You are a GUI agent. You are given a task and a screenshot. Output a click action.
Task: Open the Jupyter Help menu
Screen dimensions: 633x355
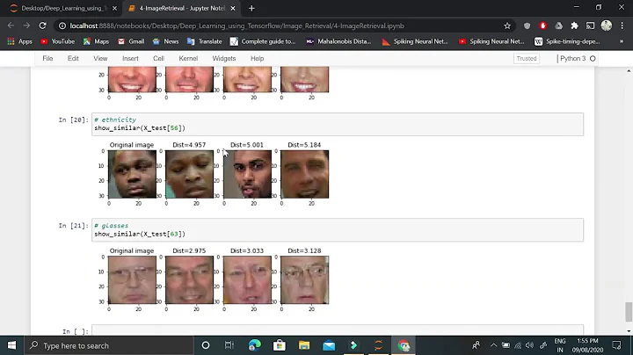257,59
